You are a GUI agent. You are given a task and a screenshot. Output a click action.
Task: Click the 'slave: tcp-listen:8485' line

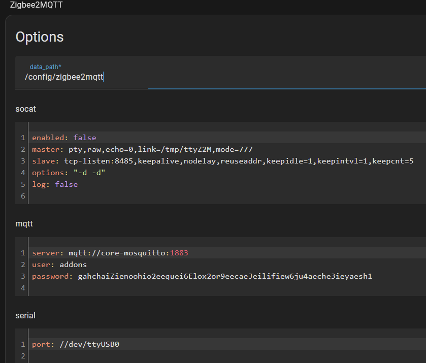[222, 161]
